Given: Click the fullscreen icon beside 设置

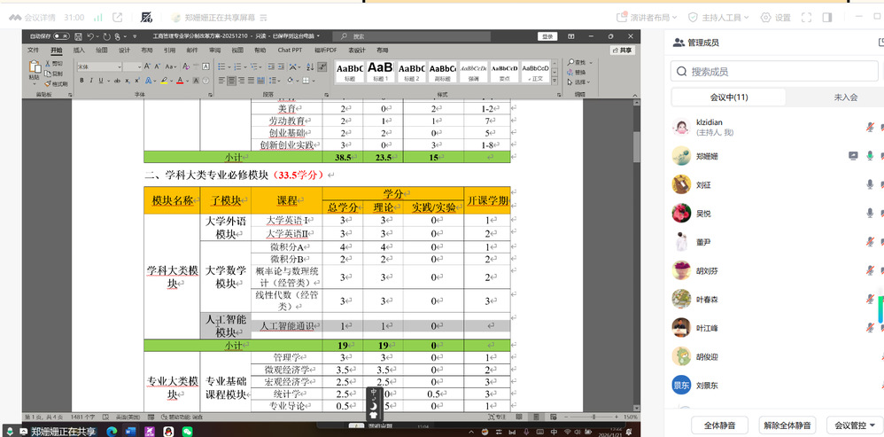Looking at the screenshot, I should pos(807,17).
